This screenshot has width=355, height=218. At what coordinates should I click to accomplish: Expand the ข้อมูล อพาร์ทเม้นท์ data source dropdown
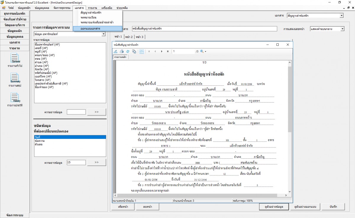pyautogui.click(x=104, y=34)
